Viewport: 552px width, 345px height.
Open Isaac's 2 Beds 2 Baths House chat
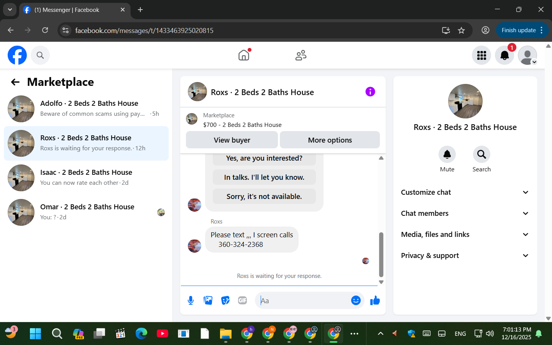pos(86,178)
